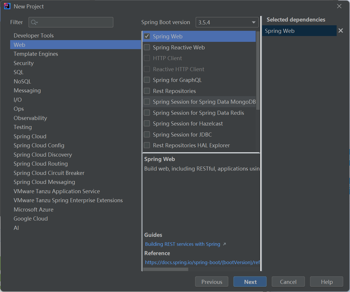Close the New Project dialog

[x=339, y=6]
